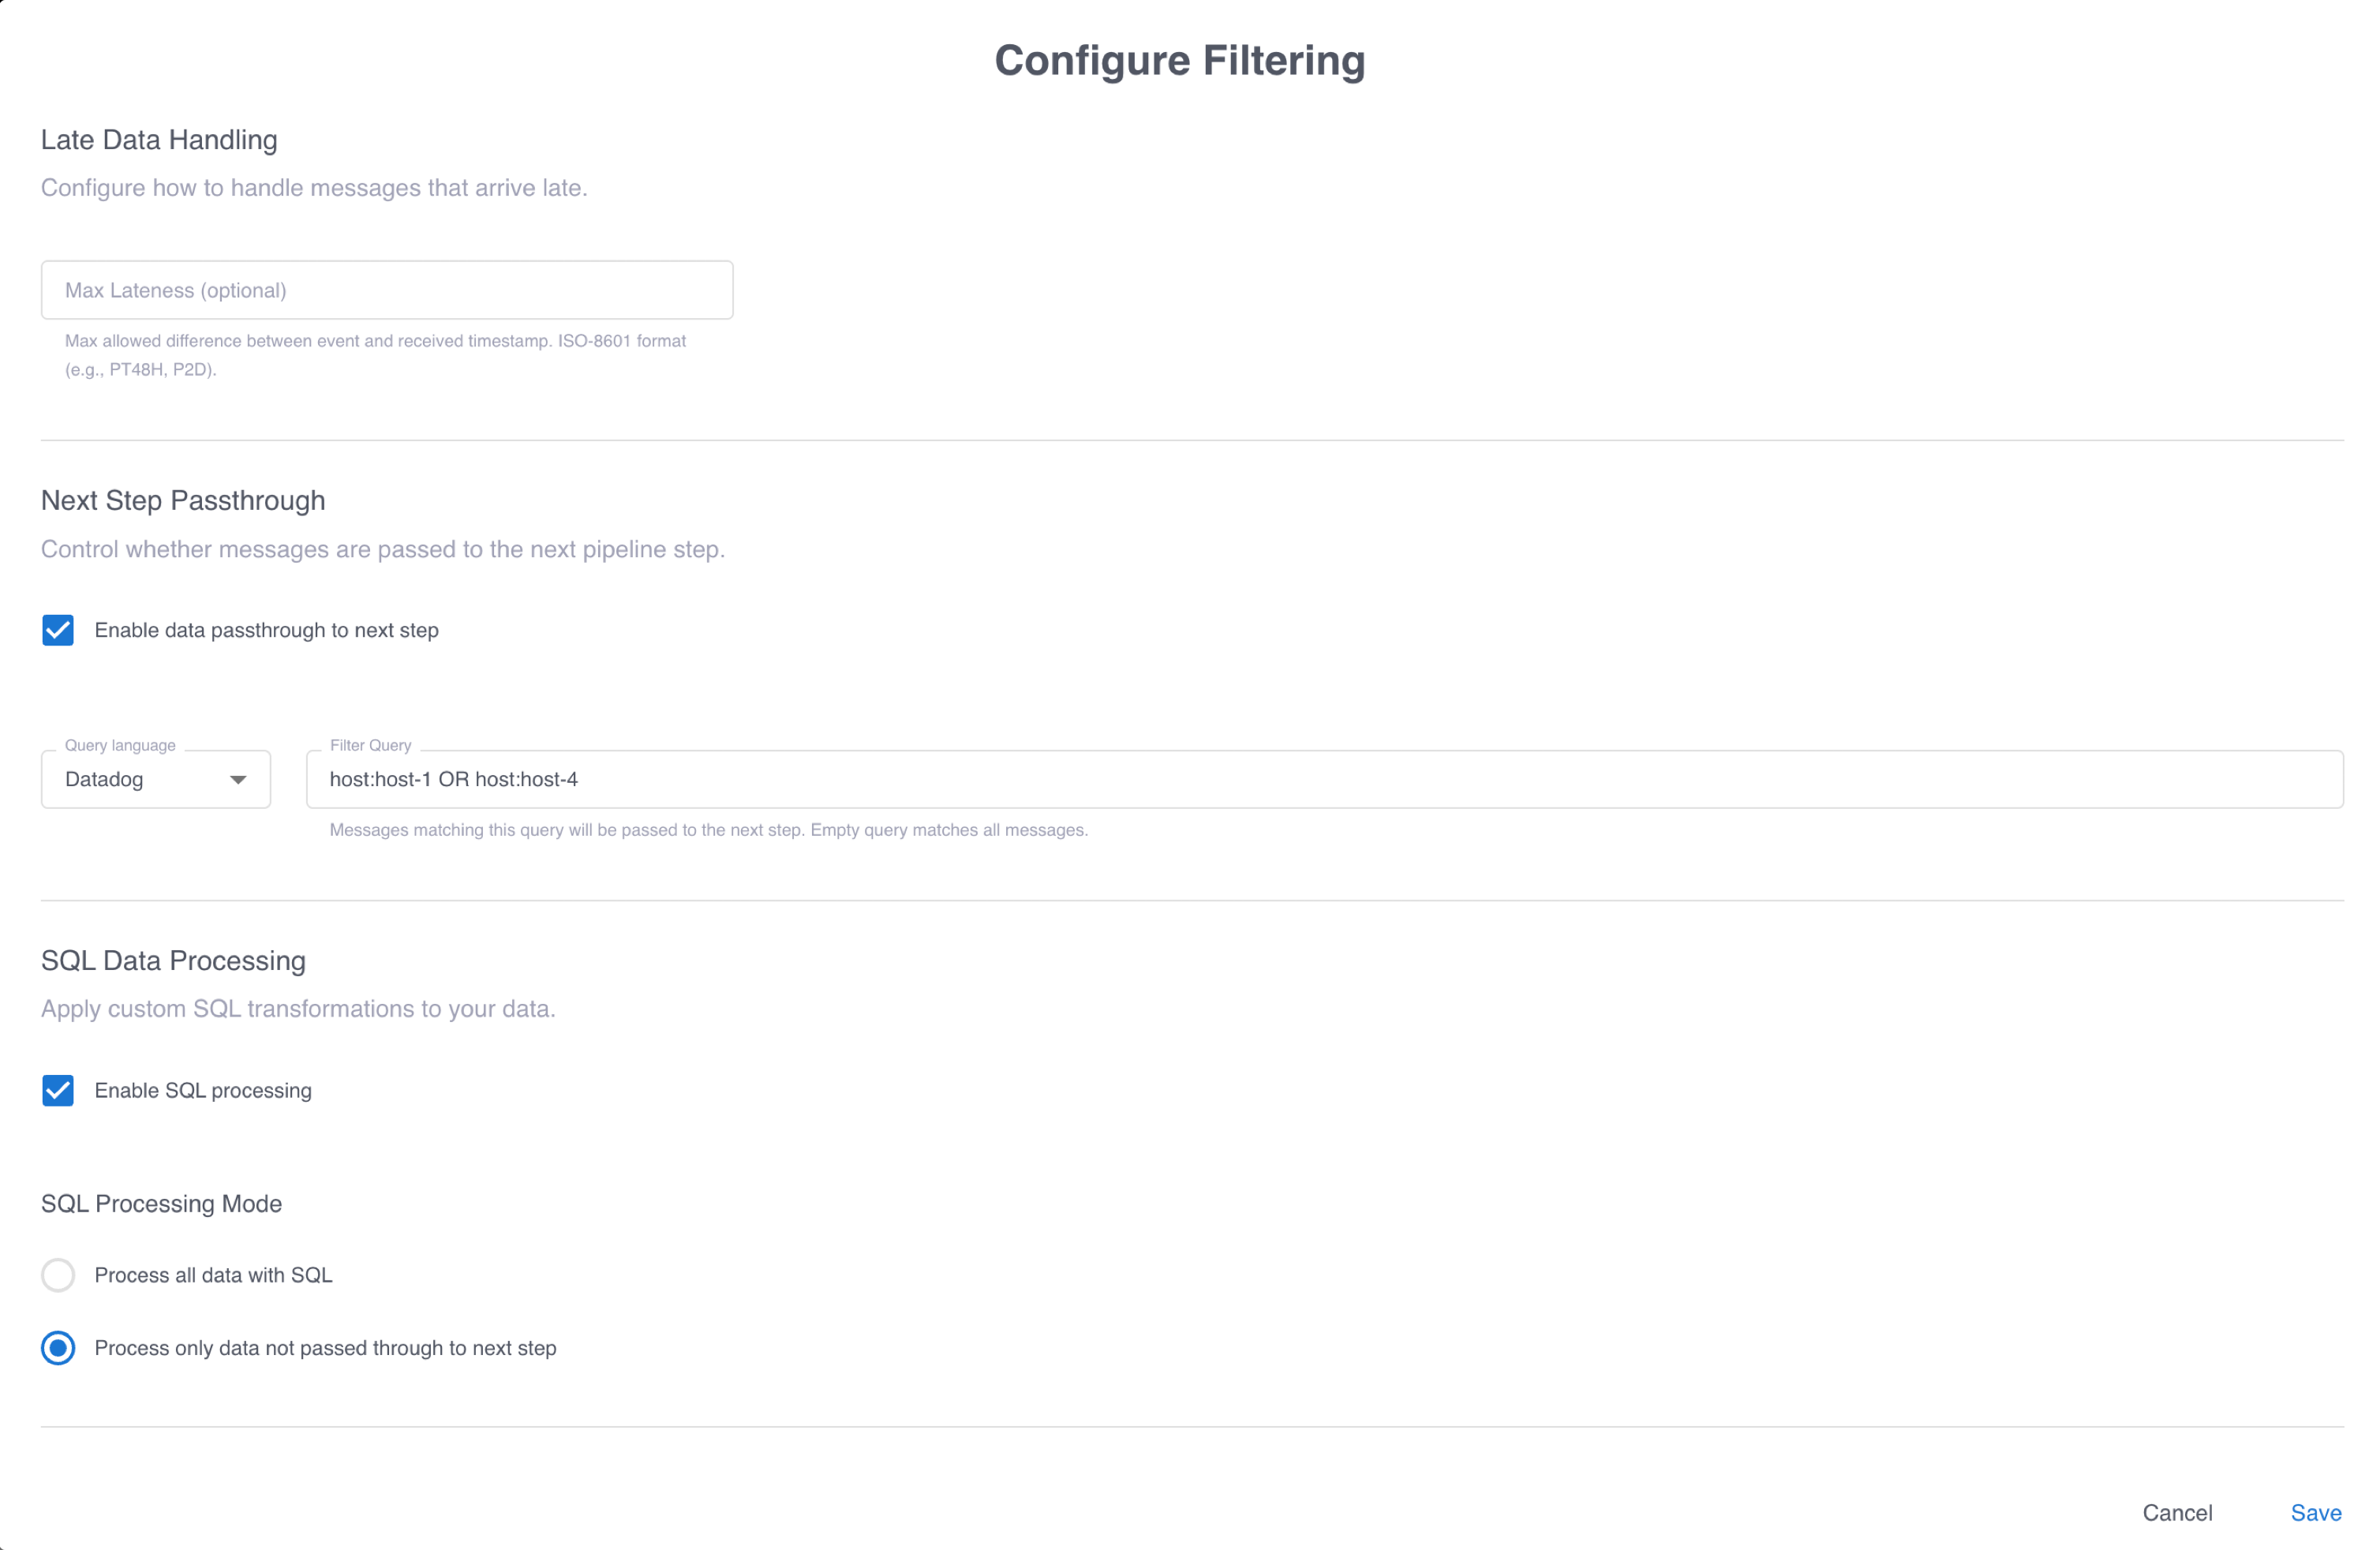Viewport: 2380px width, 1550px height.
Task: Click the SQL Processing Mode label
Action: coord(161,1204)
